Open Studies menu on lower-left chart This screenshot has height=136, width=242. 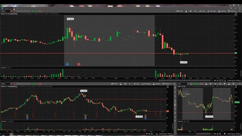coord(157,84)
